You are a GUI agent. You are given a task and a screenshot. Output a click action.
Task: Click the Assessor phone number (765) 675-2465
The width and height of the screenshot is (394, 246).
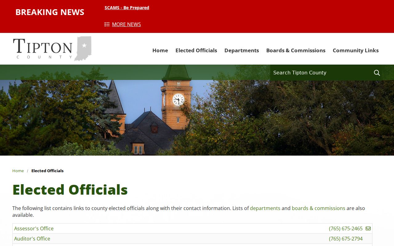(346, 228)
